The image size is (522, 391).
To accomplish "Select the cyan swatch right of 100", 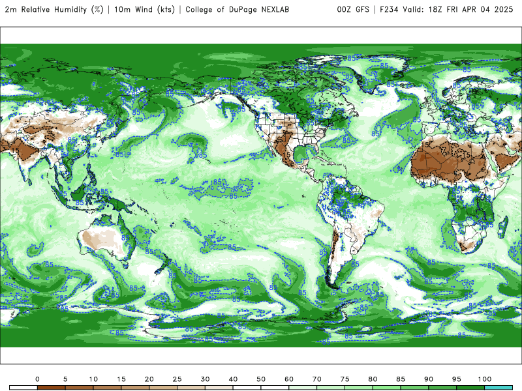I will pos(499,388).
